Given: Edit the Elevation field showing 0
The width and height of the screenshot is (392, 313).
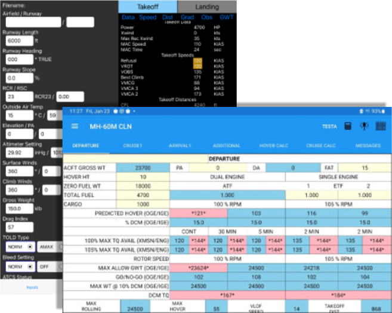Looking at the screenshot, I should tap(20, 134).
